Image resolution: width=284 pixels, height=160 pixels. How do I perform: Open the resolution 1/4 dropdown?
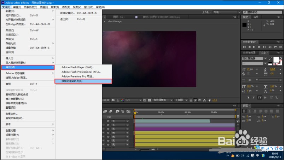pyautogui.click(x=134, y=100)
